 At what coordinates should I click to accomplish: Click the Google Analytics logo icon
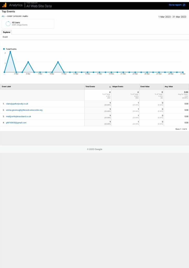point(4,5)
